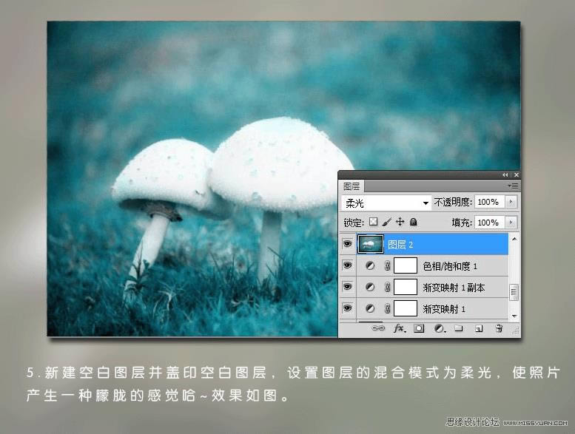This screenshot has width=575, height=434.
Task: Click the 不透明度 100% input field
Action: (490, 202)
